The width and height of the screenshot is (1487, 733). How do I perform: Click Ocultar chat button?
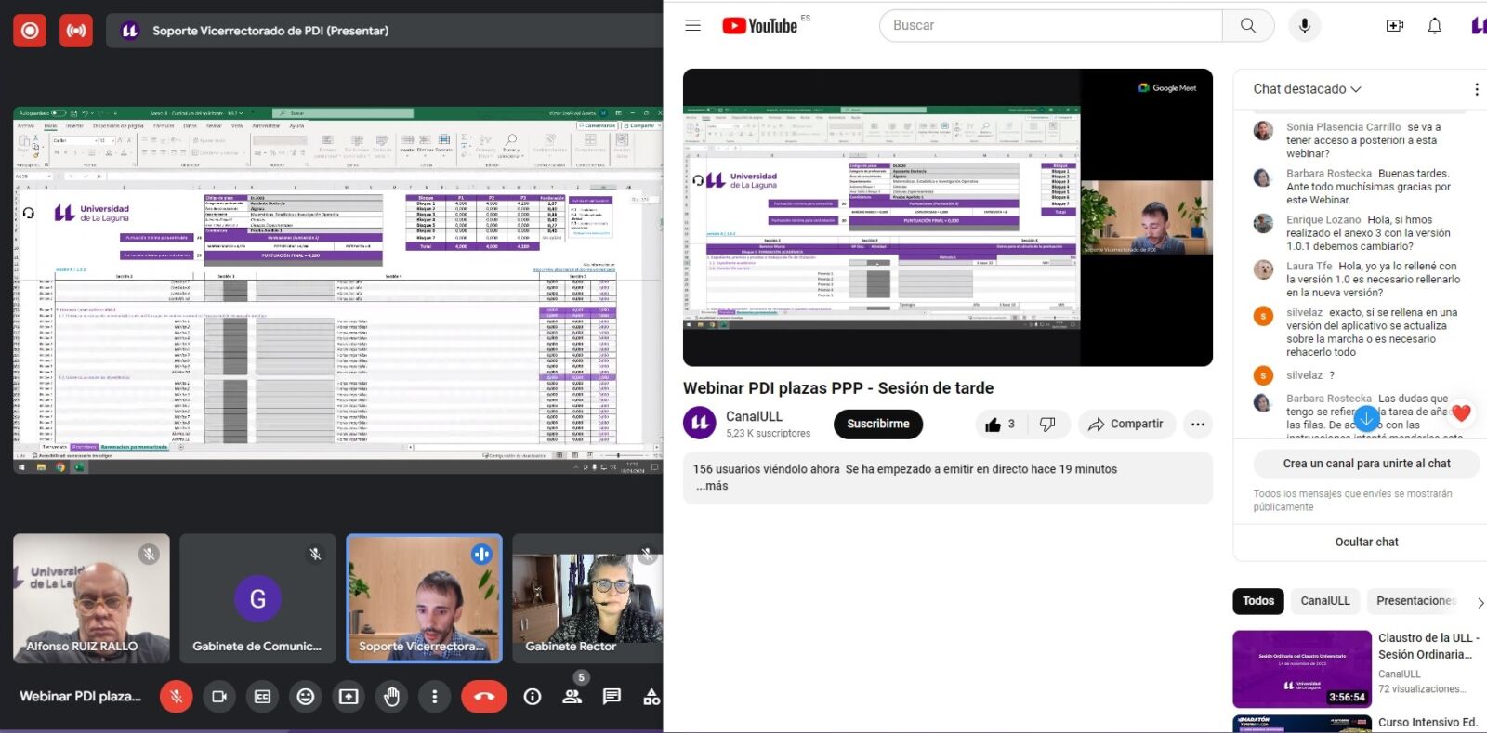click(x=1365, y=542)
